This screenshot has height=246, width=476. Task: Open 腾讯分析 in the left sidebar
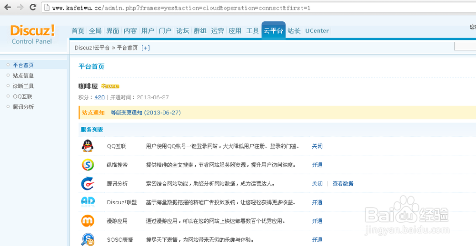[23, 107]
